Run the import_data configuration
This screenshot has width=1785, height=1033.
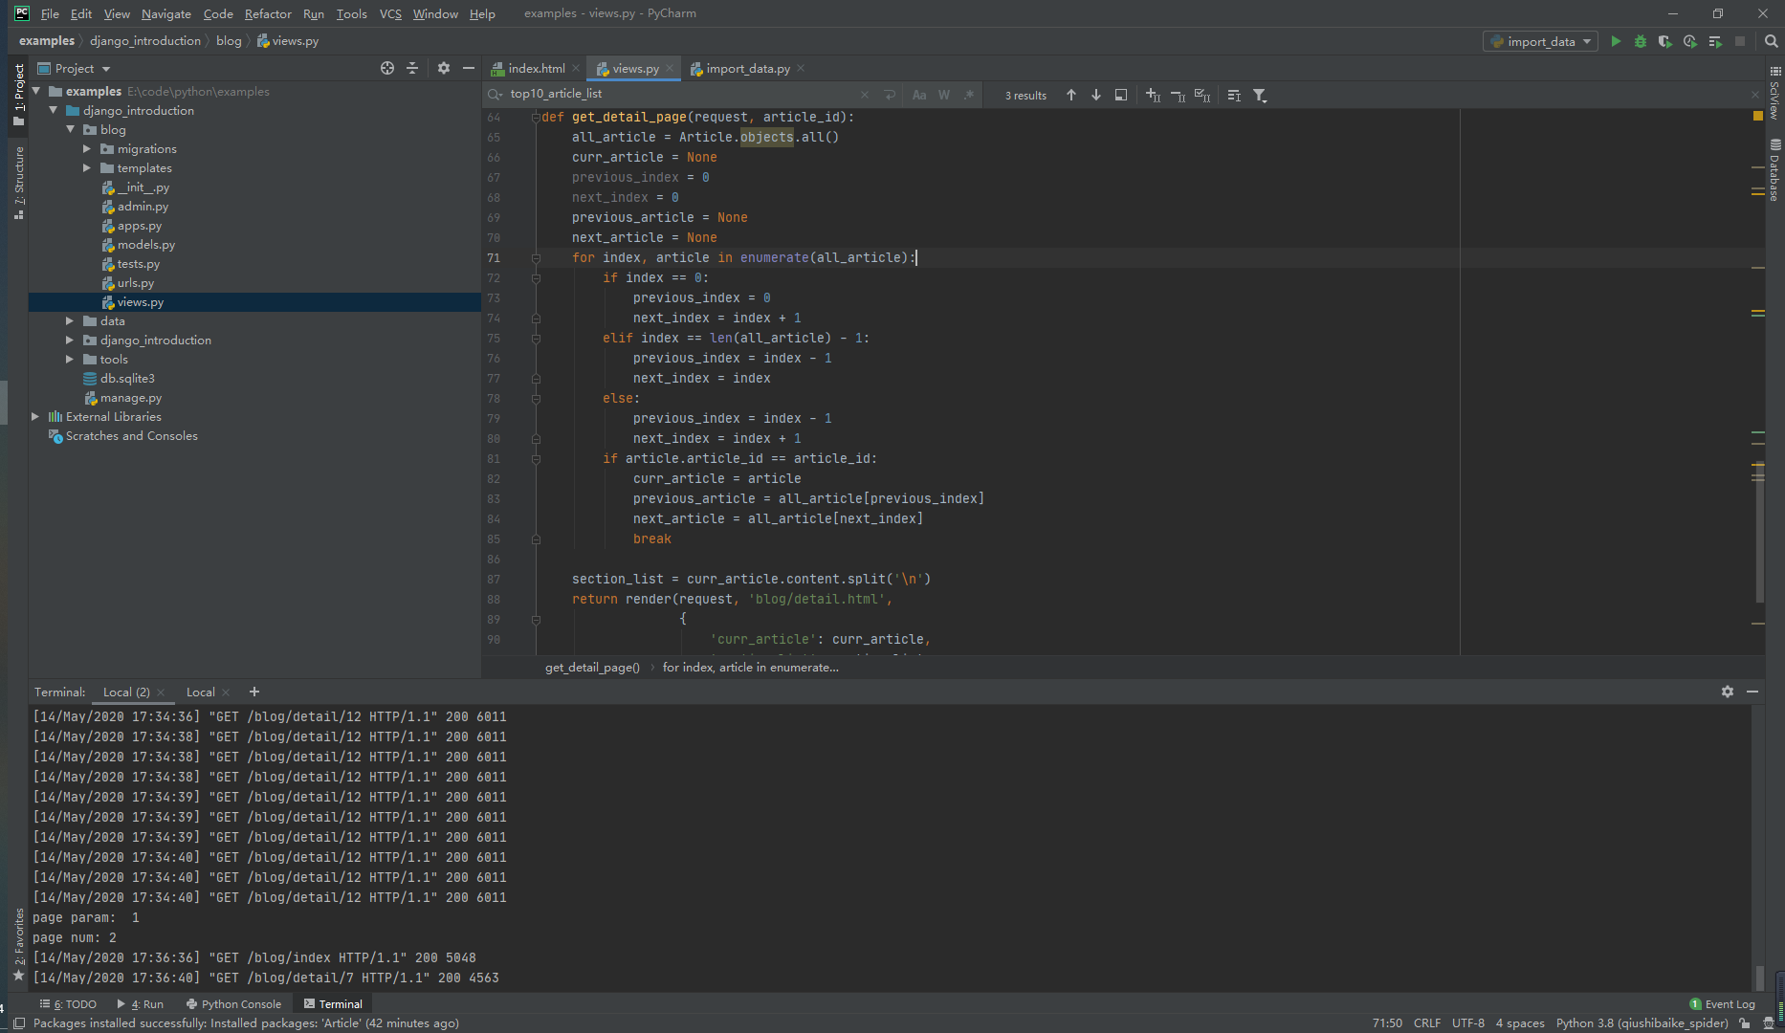1616,41
